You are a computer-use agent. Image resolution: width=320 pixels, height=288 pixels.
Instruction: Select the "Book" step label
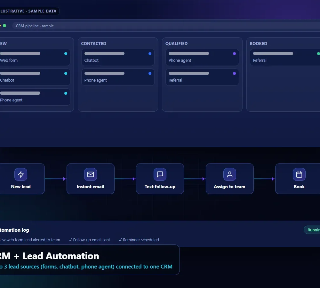pyautogui.click(x=299, y=187)
